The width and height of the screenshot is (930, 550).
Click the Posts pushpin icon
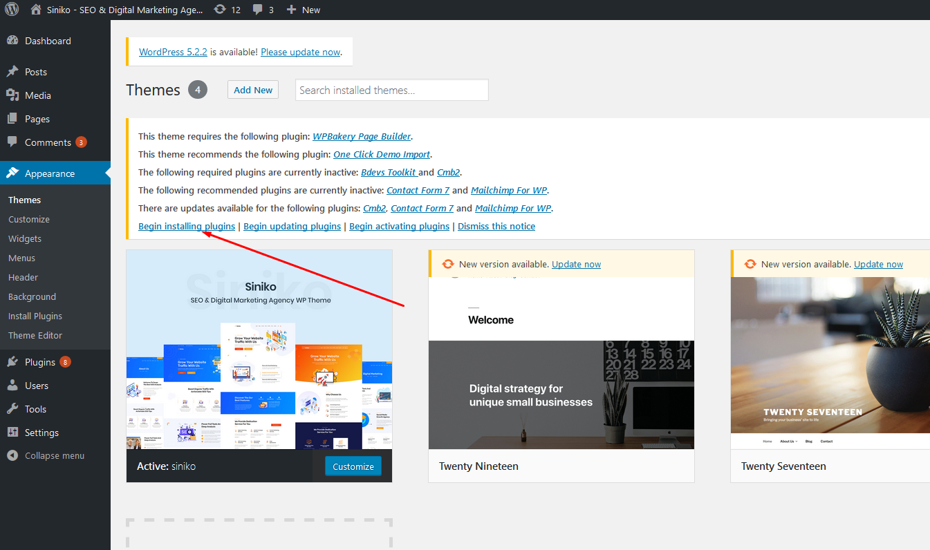click(x=12, y=72)
